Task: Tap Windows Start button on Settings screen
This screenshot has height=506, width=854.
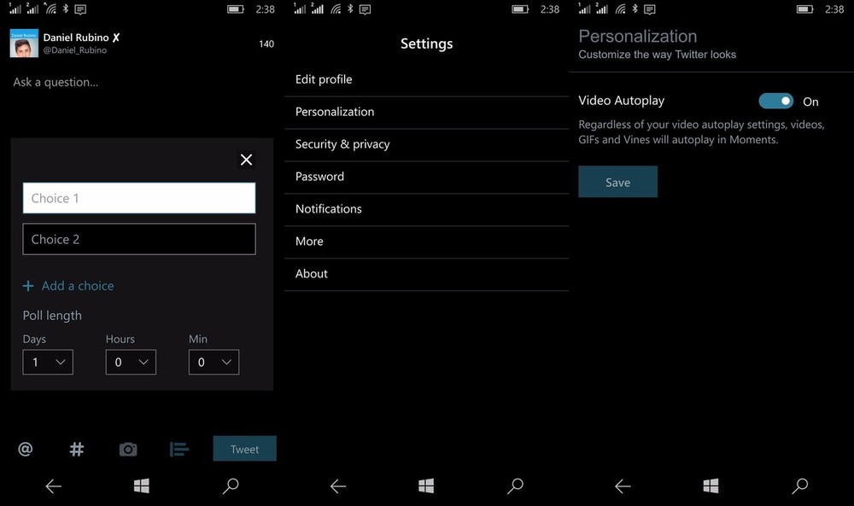Action: tap(426, 486)
